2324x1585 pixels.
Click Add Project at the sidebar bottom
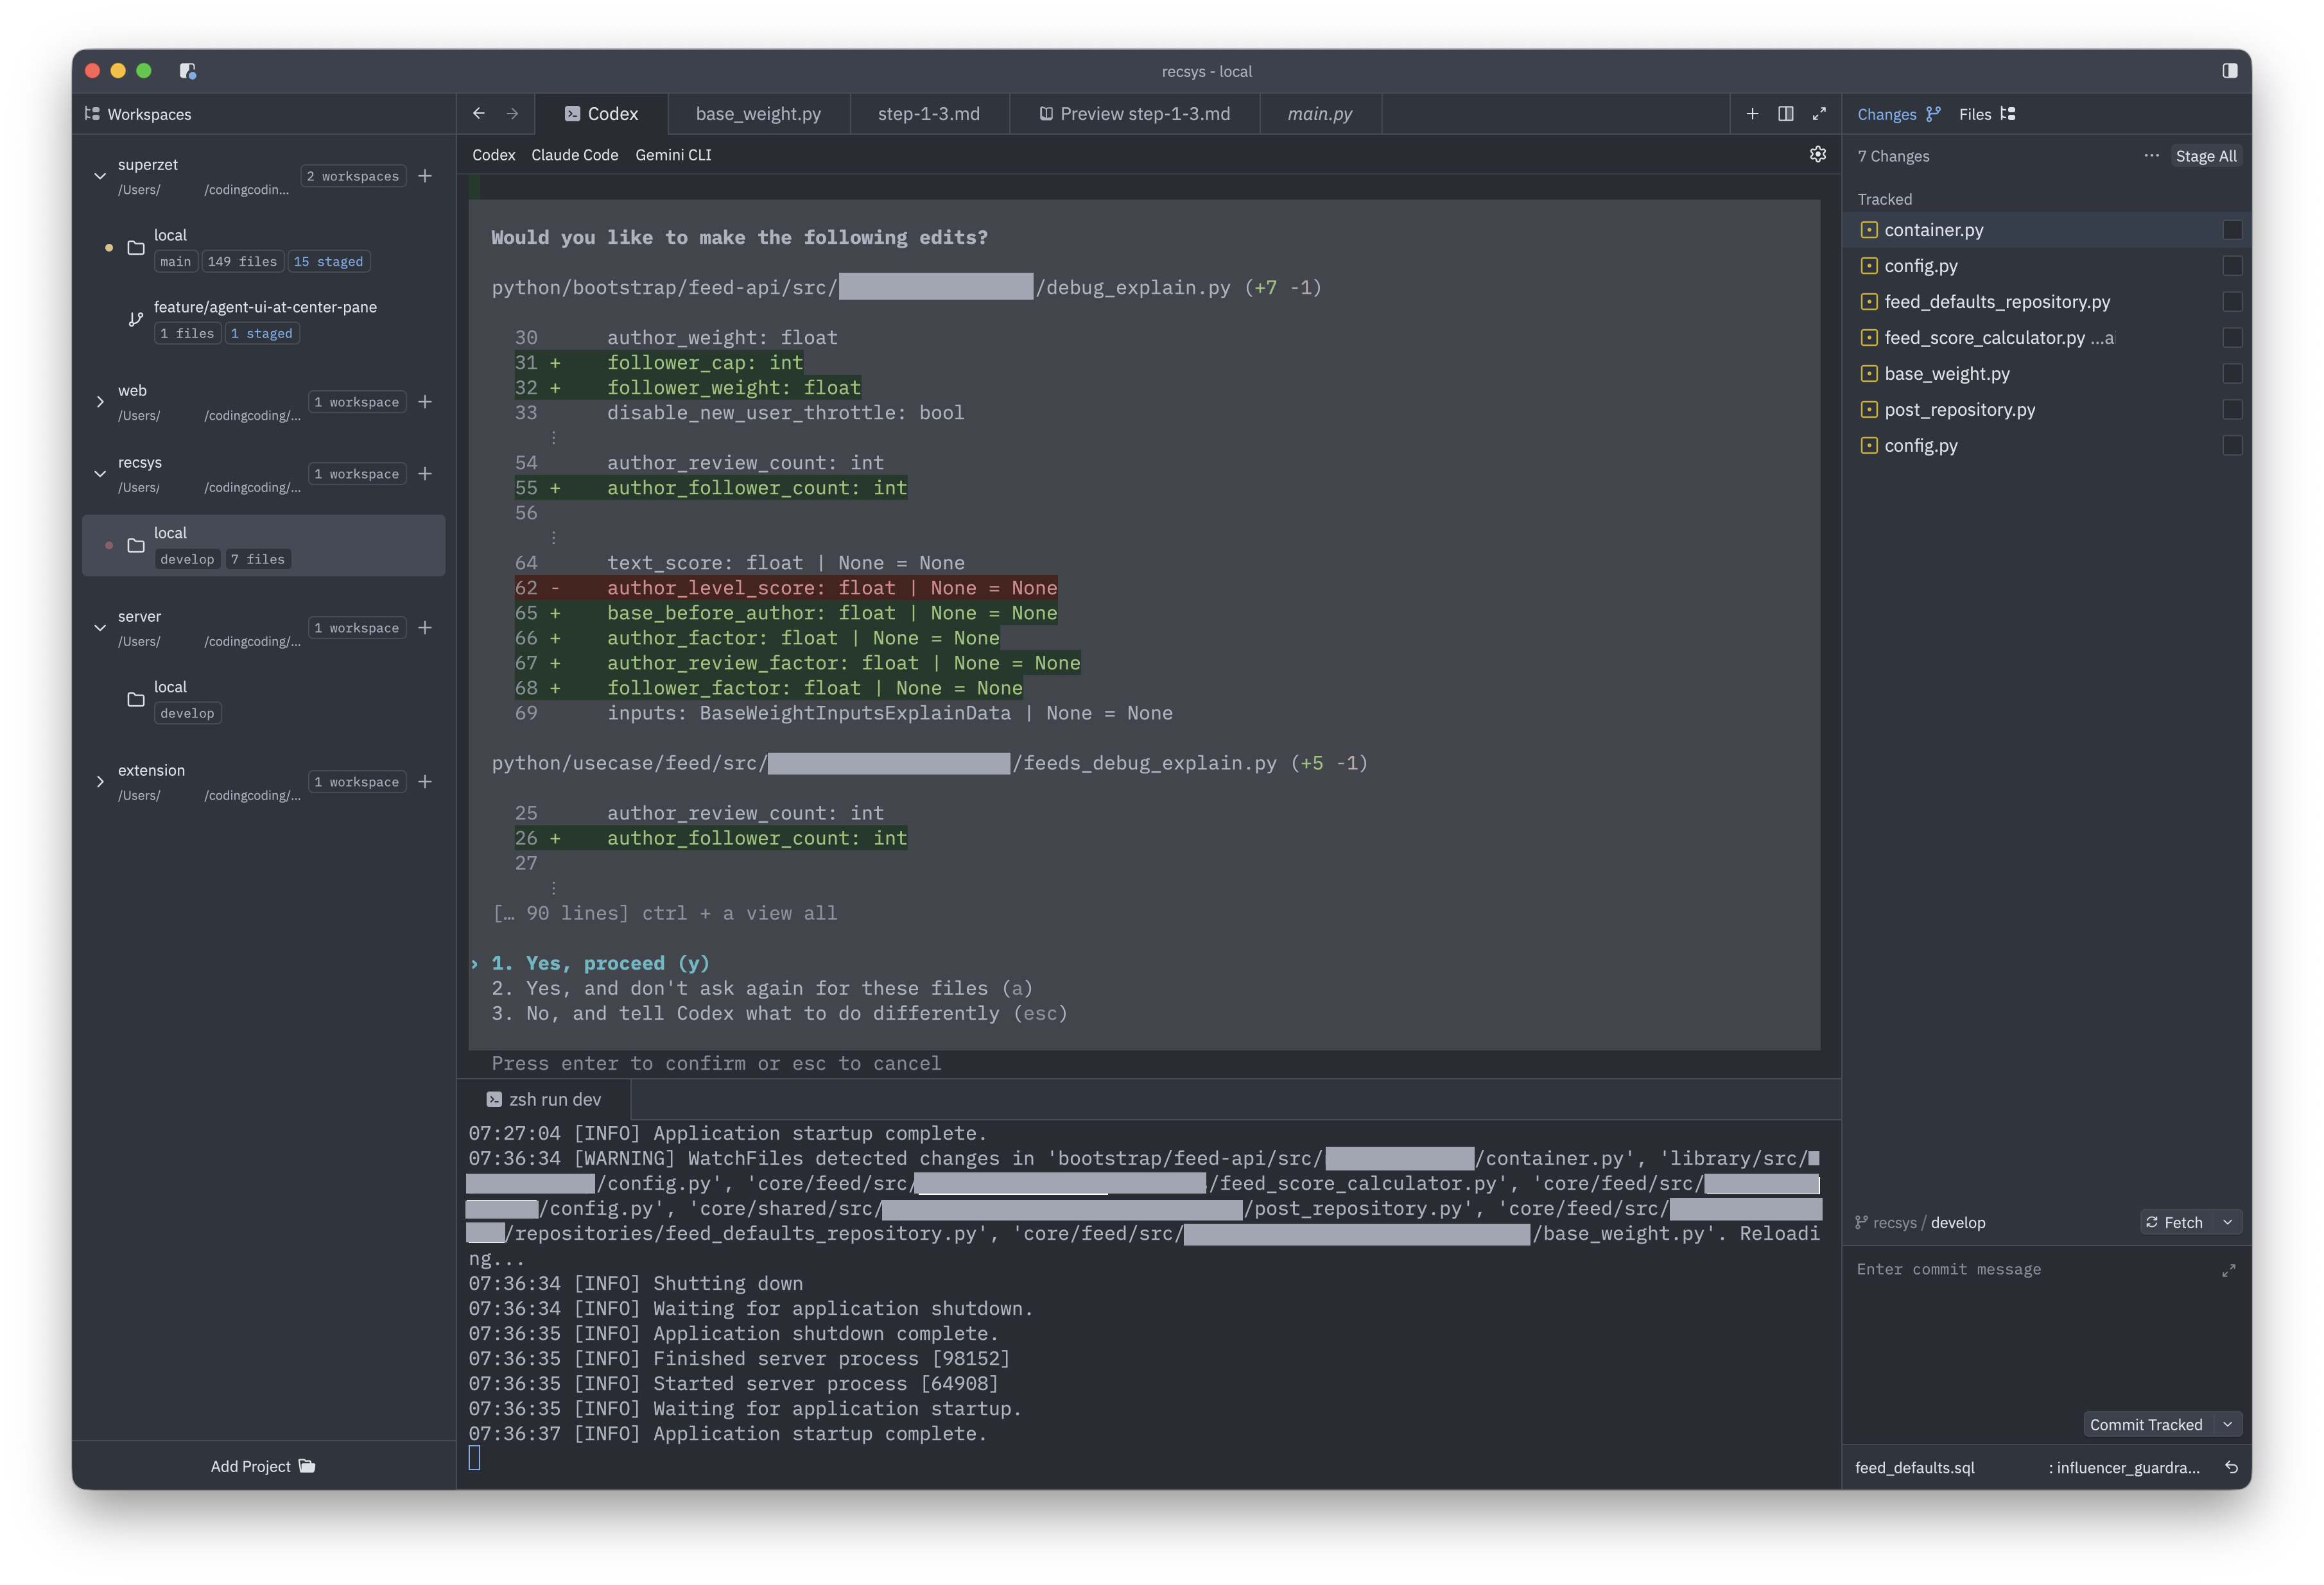click(x=263, y=1466)
